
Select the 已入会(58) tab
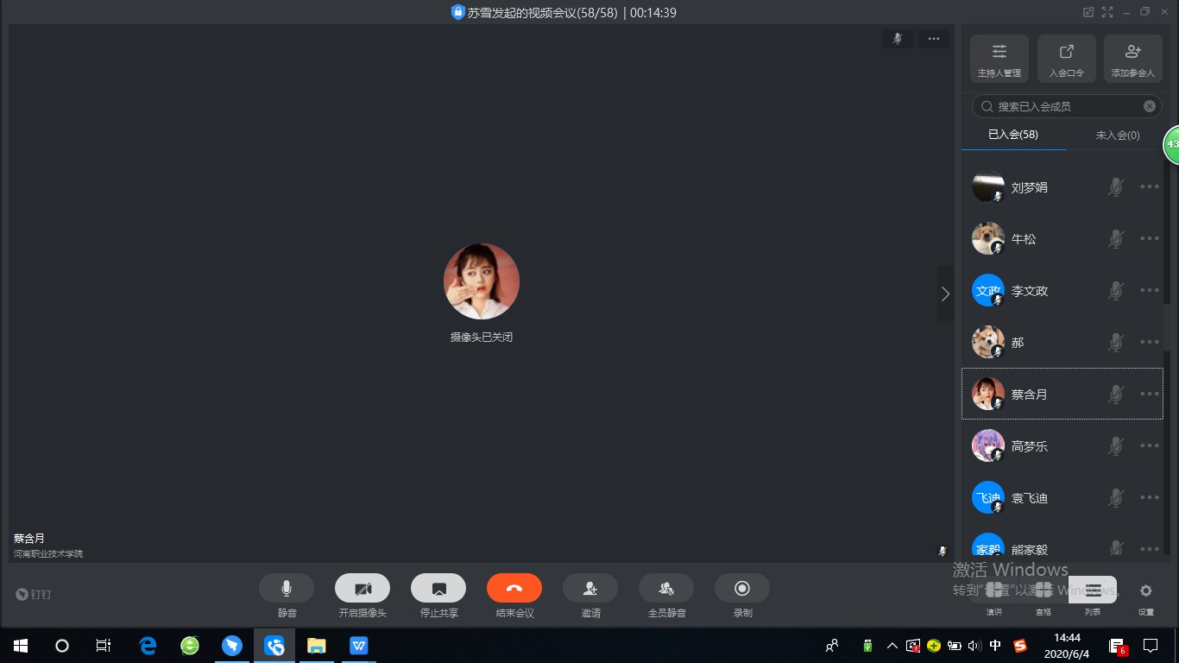pyautogui.click(x=1013, y=136)
